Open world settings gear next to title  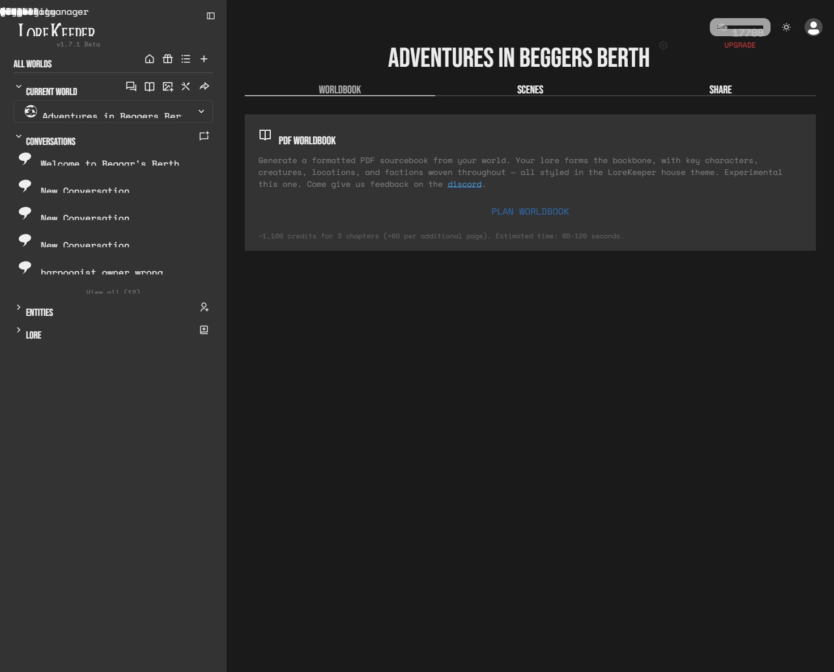(663, 45)
